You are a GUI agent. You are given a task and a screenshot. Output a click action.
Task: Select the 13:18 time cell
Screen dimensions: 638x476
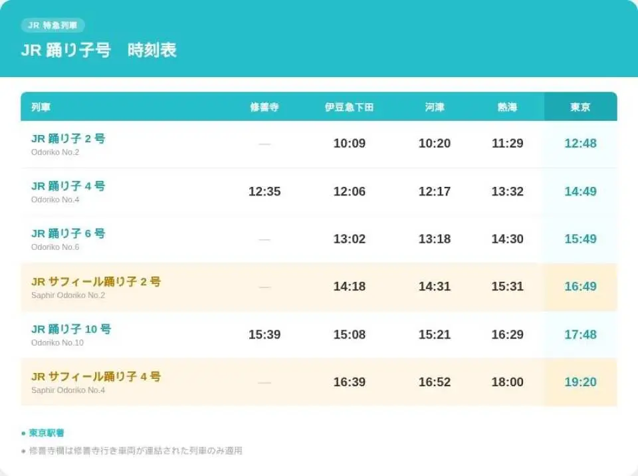[x=435, y=239]
